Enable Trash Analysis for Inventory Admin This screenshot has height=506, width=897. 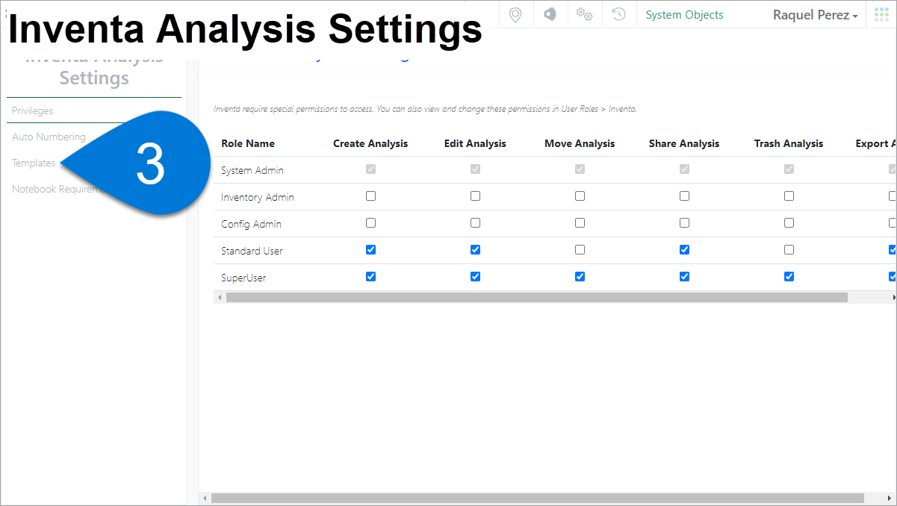coord(789,196)
